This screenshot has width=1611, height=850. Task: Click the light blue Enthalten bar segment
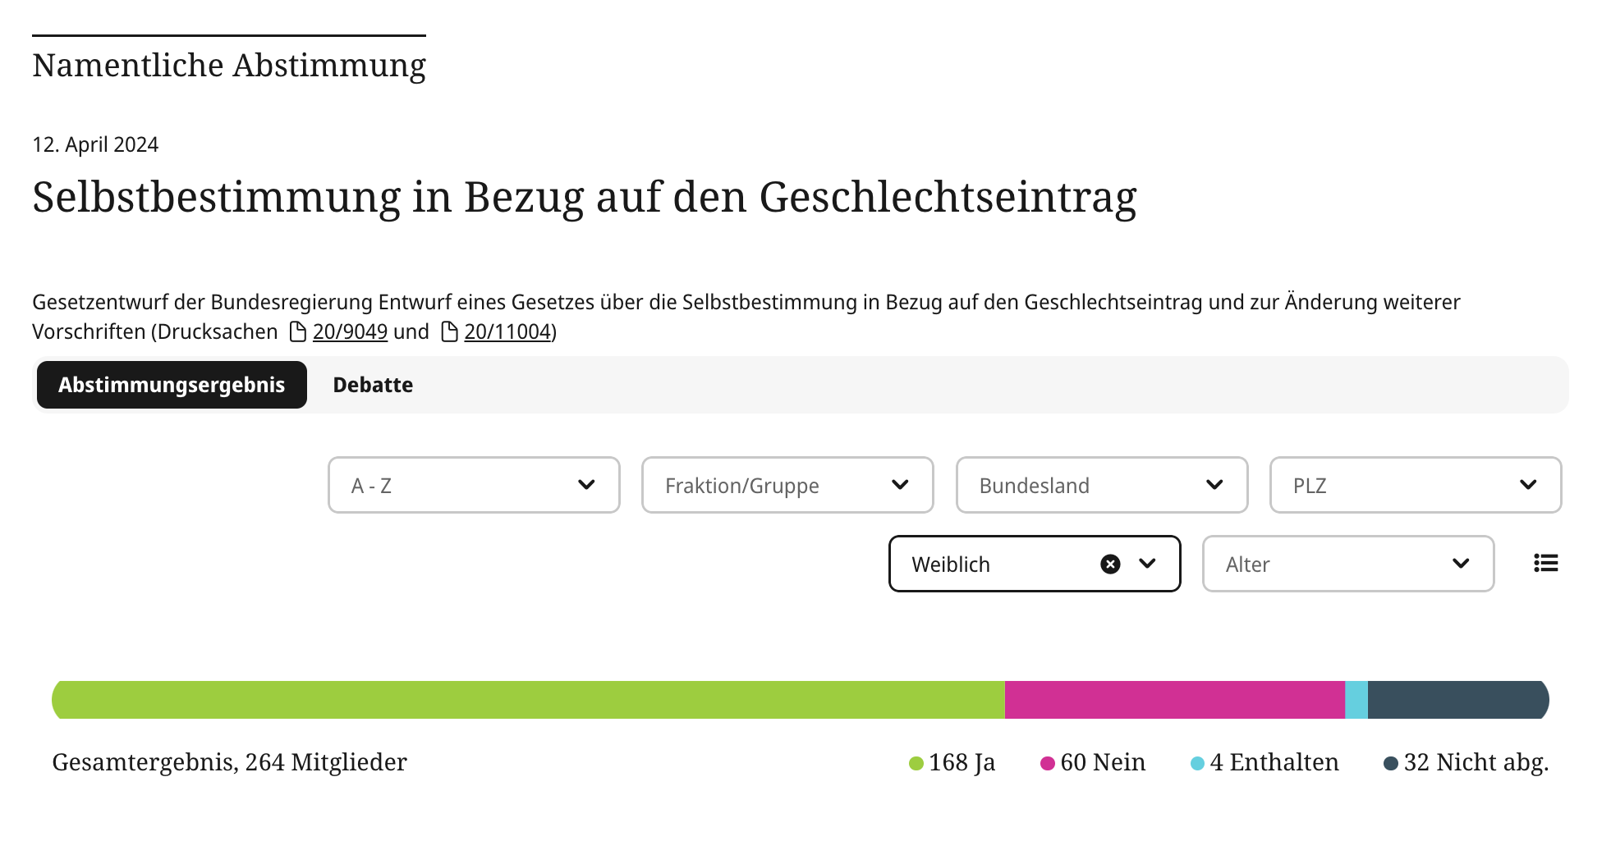coord(1356,700)
